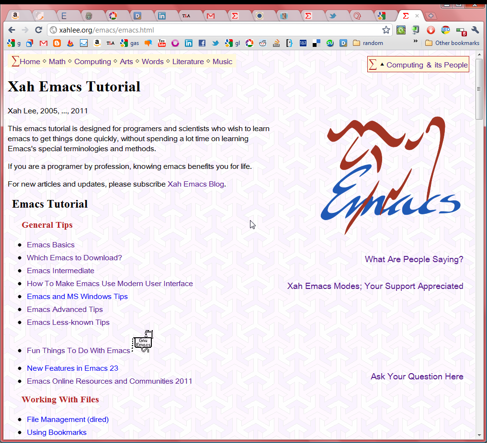Open the wrench settings menu
The image size is (487, 443).
click(475, 30)
